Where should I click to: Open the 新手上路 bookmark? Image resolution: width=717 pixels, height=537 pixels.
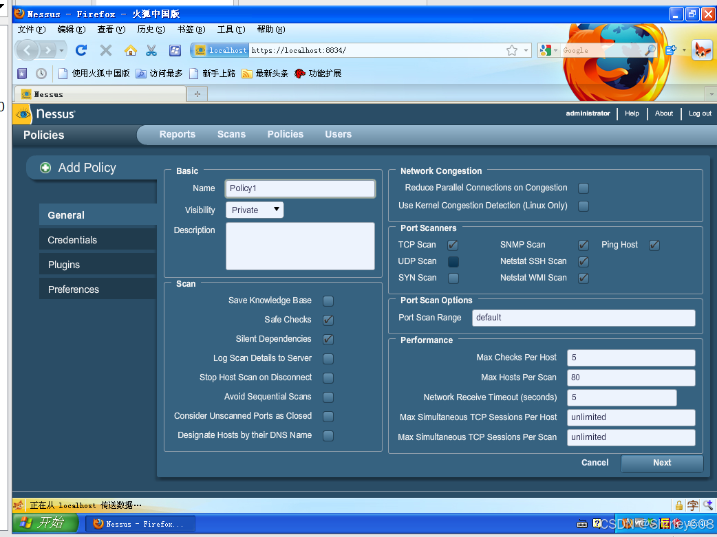click(212, 73)
